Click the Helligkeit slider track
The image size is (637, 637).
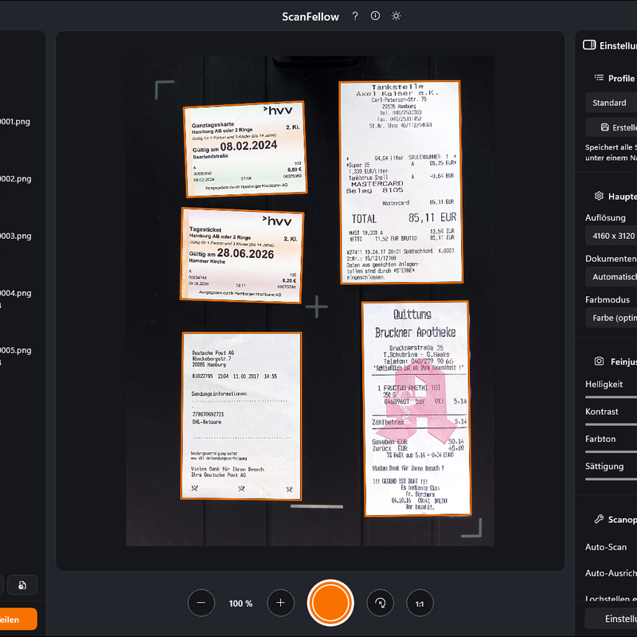[x=611, y=397]
